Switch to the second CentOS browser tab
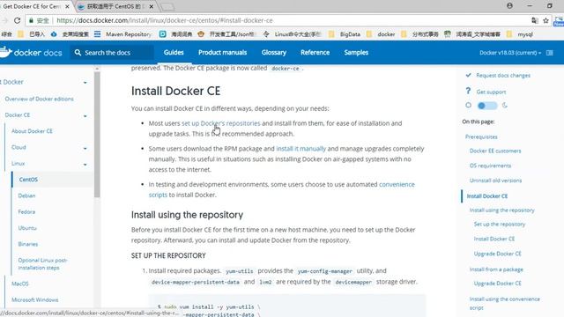Viewport: 564px width, 317px height. pos(115,6)
